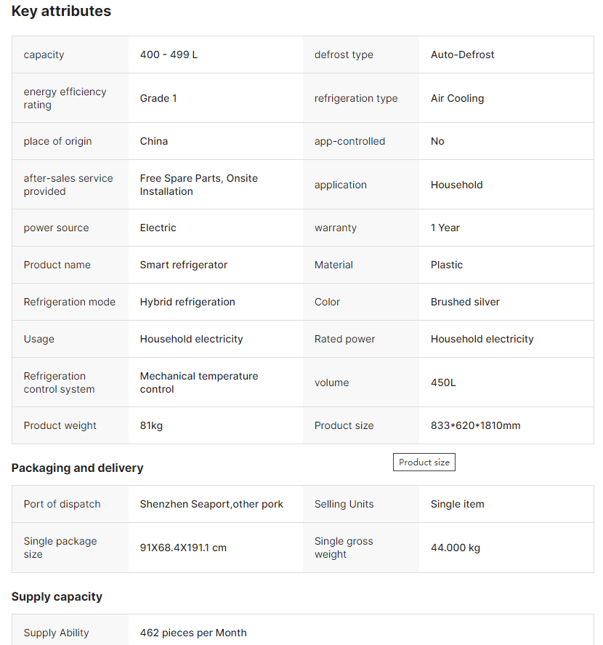Click the "Brushed silver" color value
The height and width of the screenshot is (645, 603).
coord(465,302)
